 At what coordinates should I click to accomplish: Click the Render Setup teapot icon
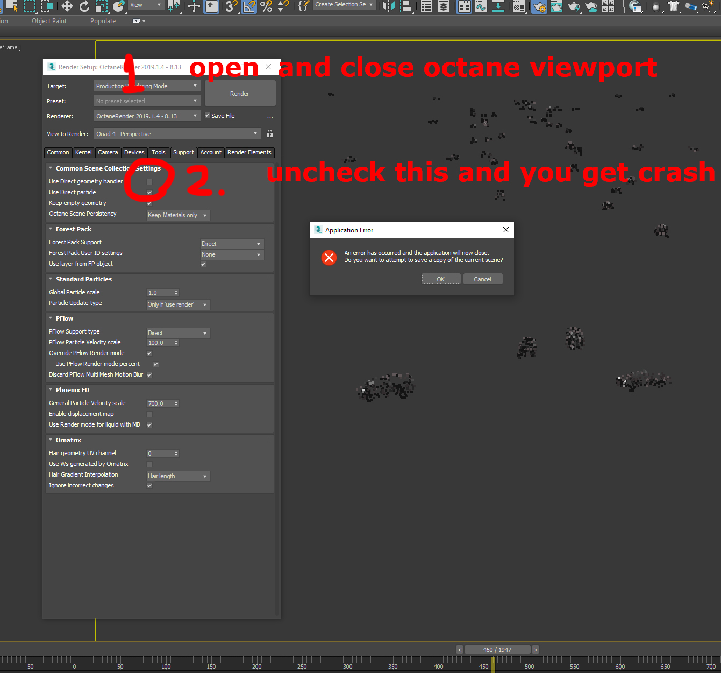[539, 6]
